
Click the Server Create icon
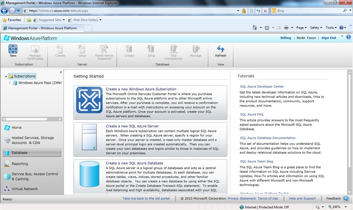(x=60, y=49)
